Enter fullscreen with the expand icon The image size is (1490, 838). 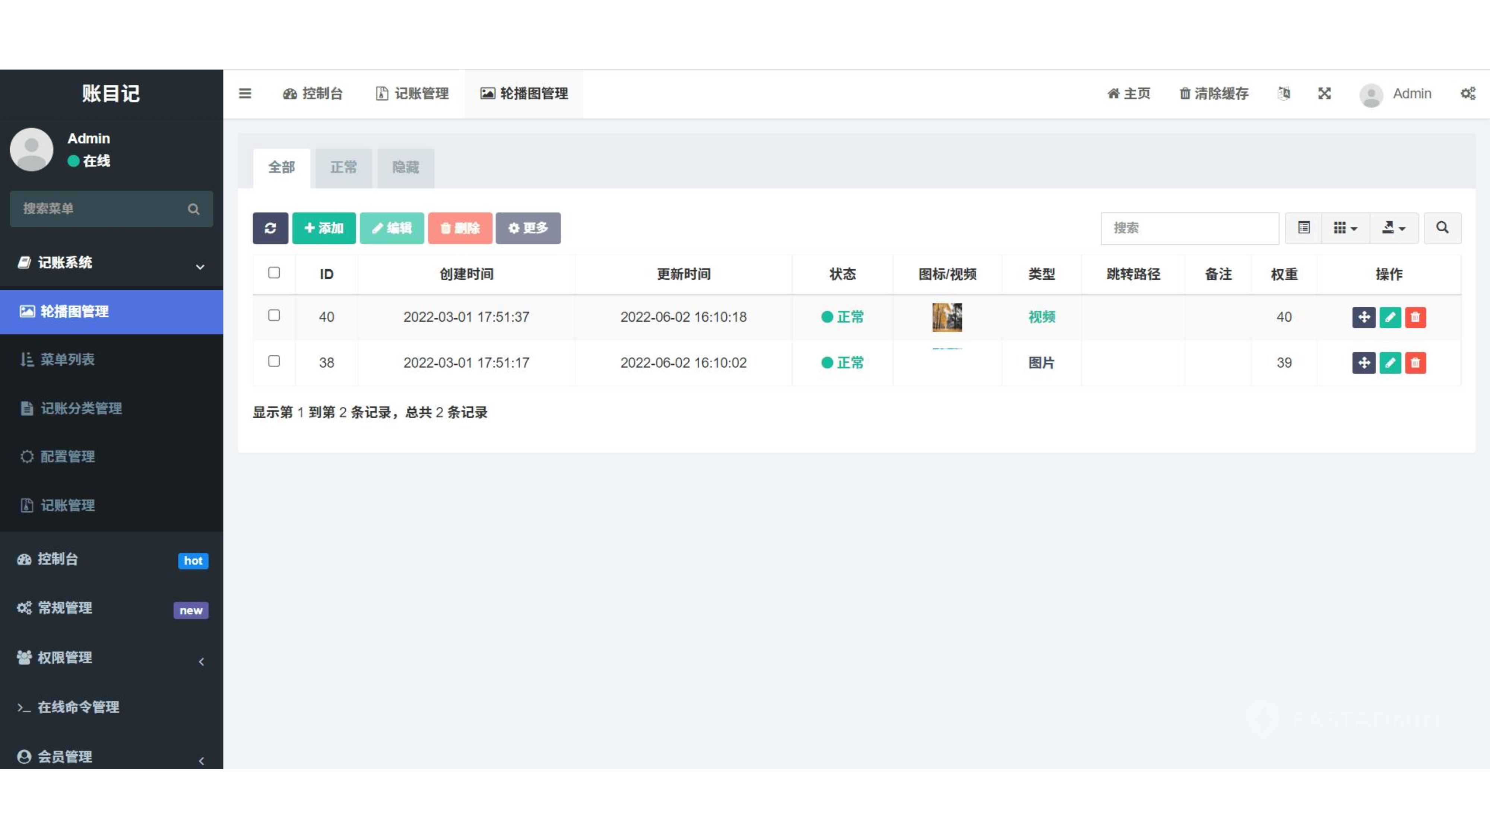(x=1324, y=93)
